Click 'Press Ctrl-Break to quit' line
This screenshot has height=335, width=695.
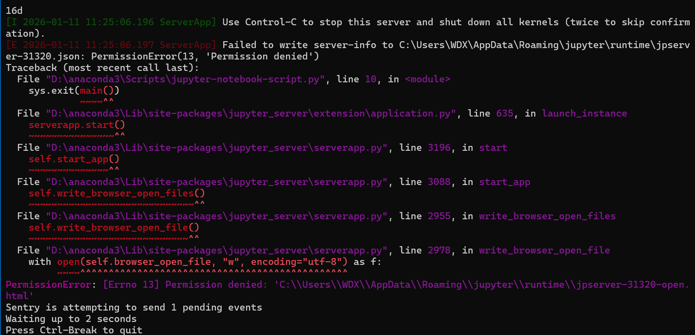pos(74,330)
